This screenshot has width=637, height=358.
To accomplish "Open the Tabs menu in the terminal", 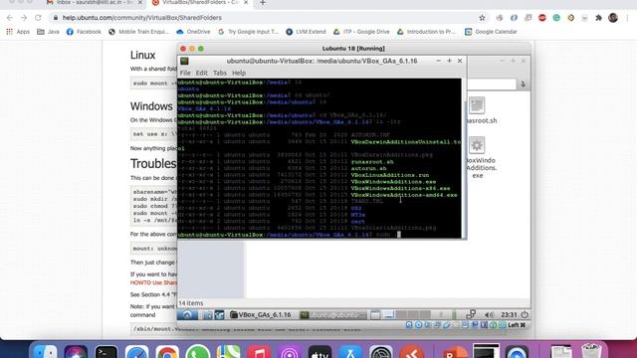I will coord(220,73).
